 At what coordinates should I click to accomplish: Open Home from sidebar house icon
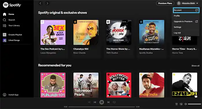tap(5, 14)
